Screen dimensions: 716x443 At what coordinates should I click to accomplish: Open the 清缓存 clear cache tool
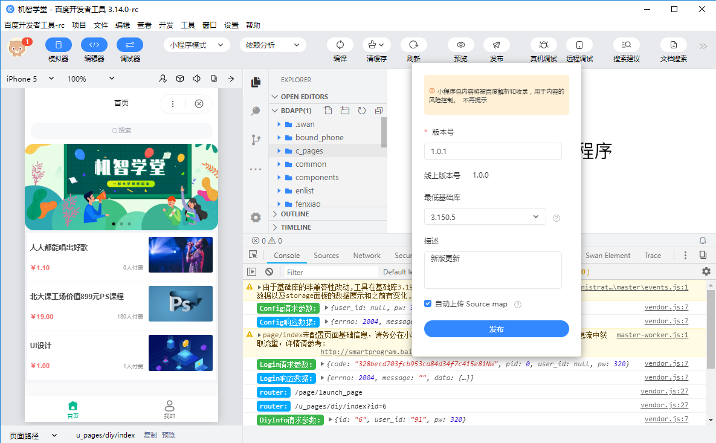click(x=376, y=45)
